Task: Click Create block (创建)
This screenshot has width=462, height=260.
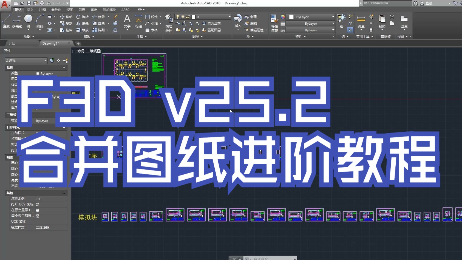Action: coord(251,17)
